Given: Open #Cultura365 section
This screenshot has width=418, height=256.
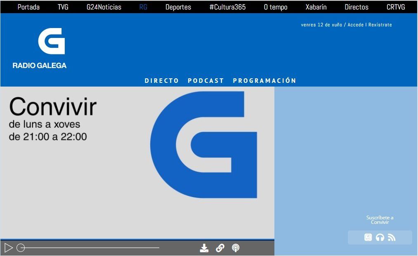Looking at the screenshot, I should tap(227, 7).
